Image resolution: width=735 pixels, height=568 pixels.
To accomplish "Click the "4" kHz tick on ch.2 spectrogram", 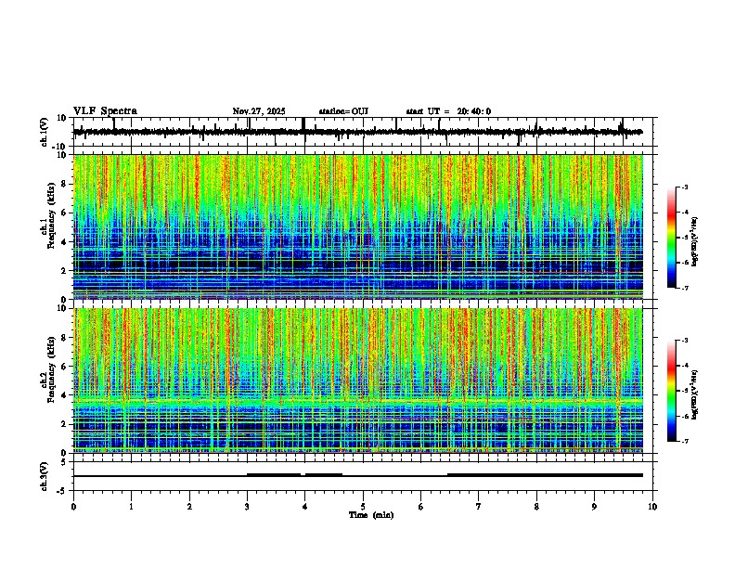I will click(65, 395).
